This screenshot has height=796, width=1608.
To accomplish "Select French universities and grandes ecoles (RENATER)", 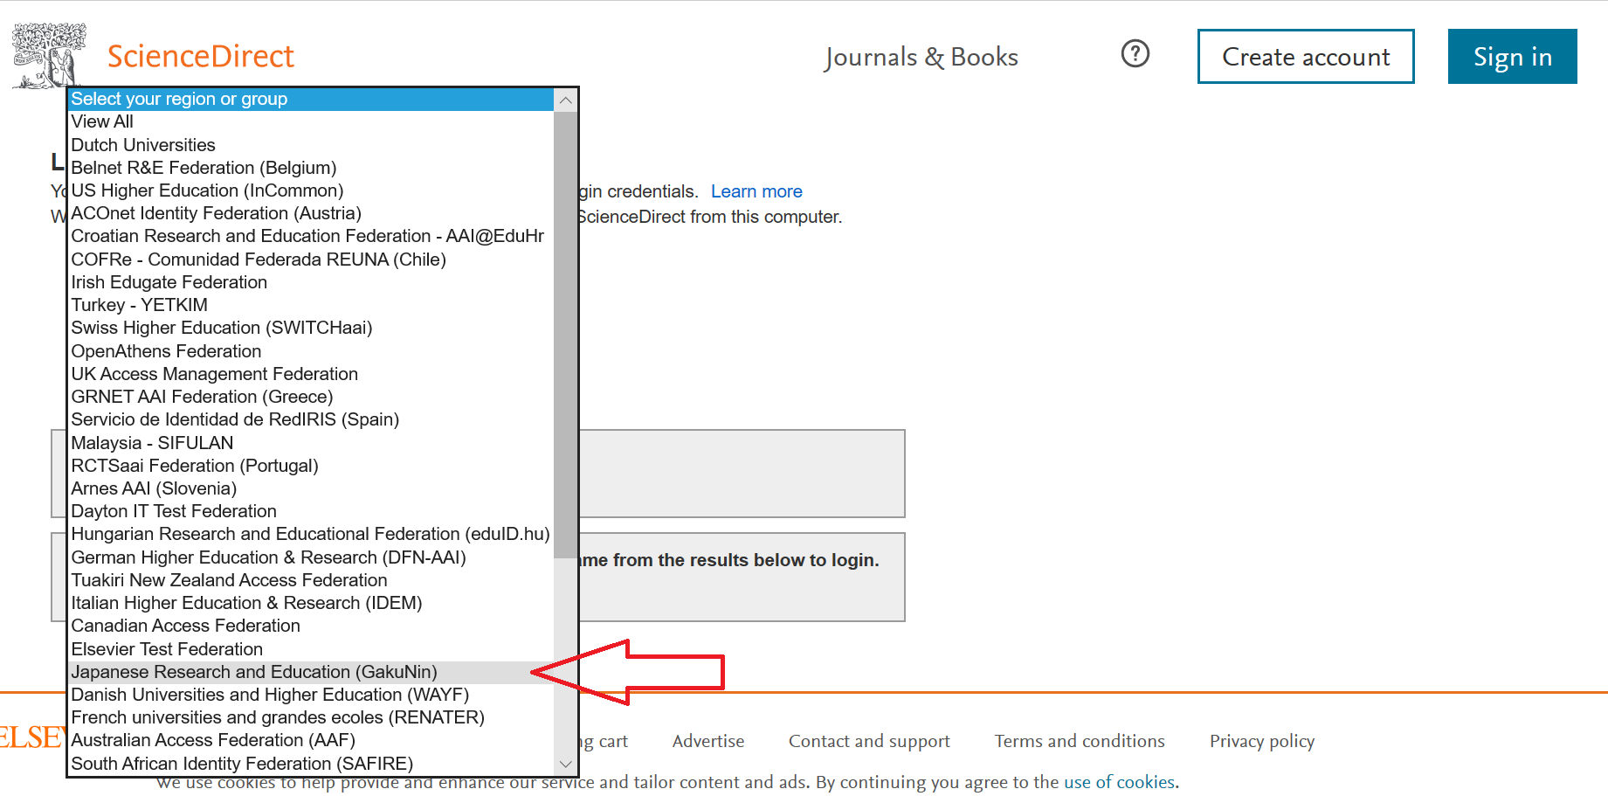I will (311, 718).
